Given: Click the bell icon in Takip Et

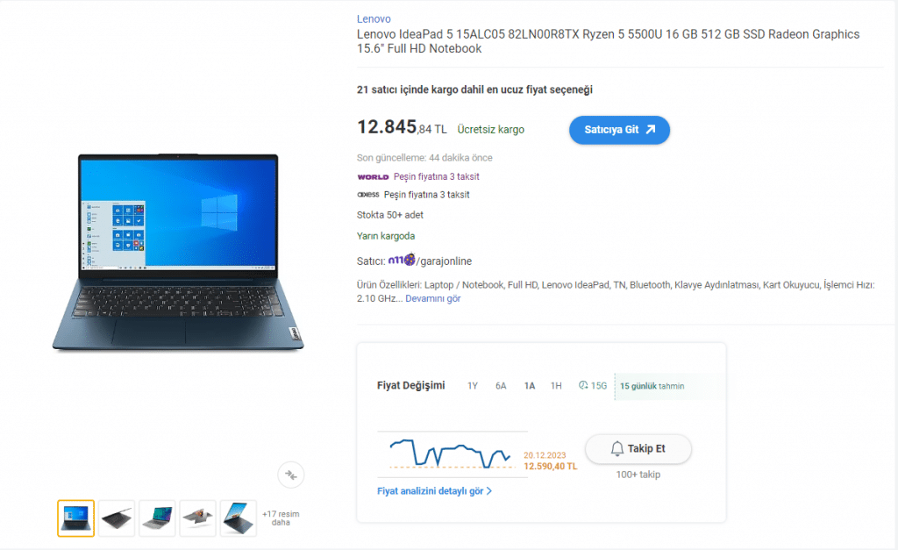Looking at the screenshot, I should (616, 448).
